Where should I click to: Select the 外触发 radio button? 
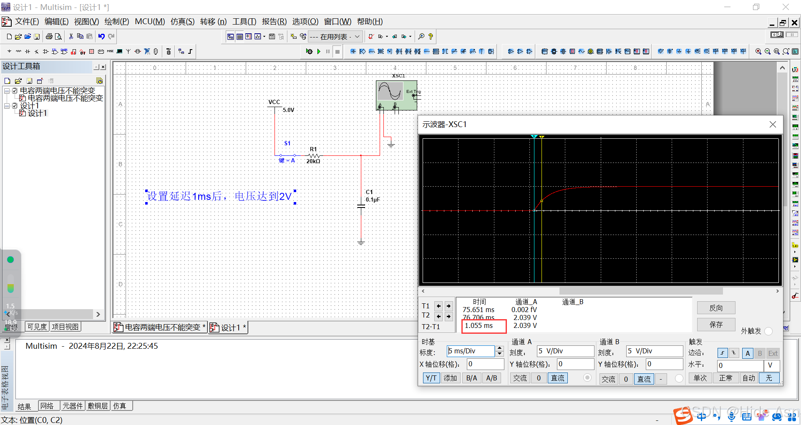coord(768,331)
